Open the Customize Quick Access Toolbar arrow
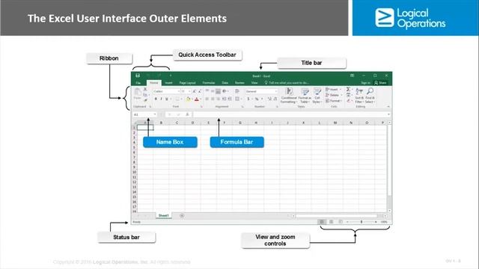479x269 pixels. tap(171, 75)
